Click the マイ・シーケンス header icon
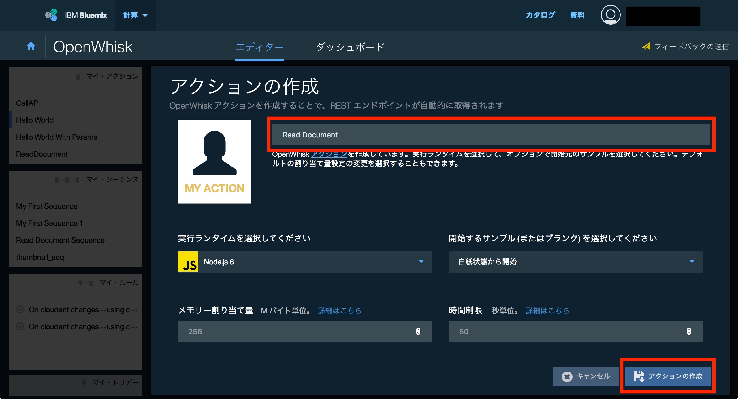 (67, 180)
